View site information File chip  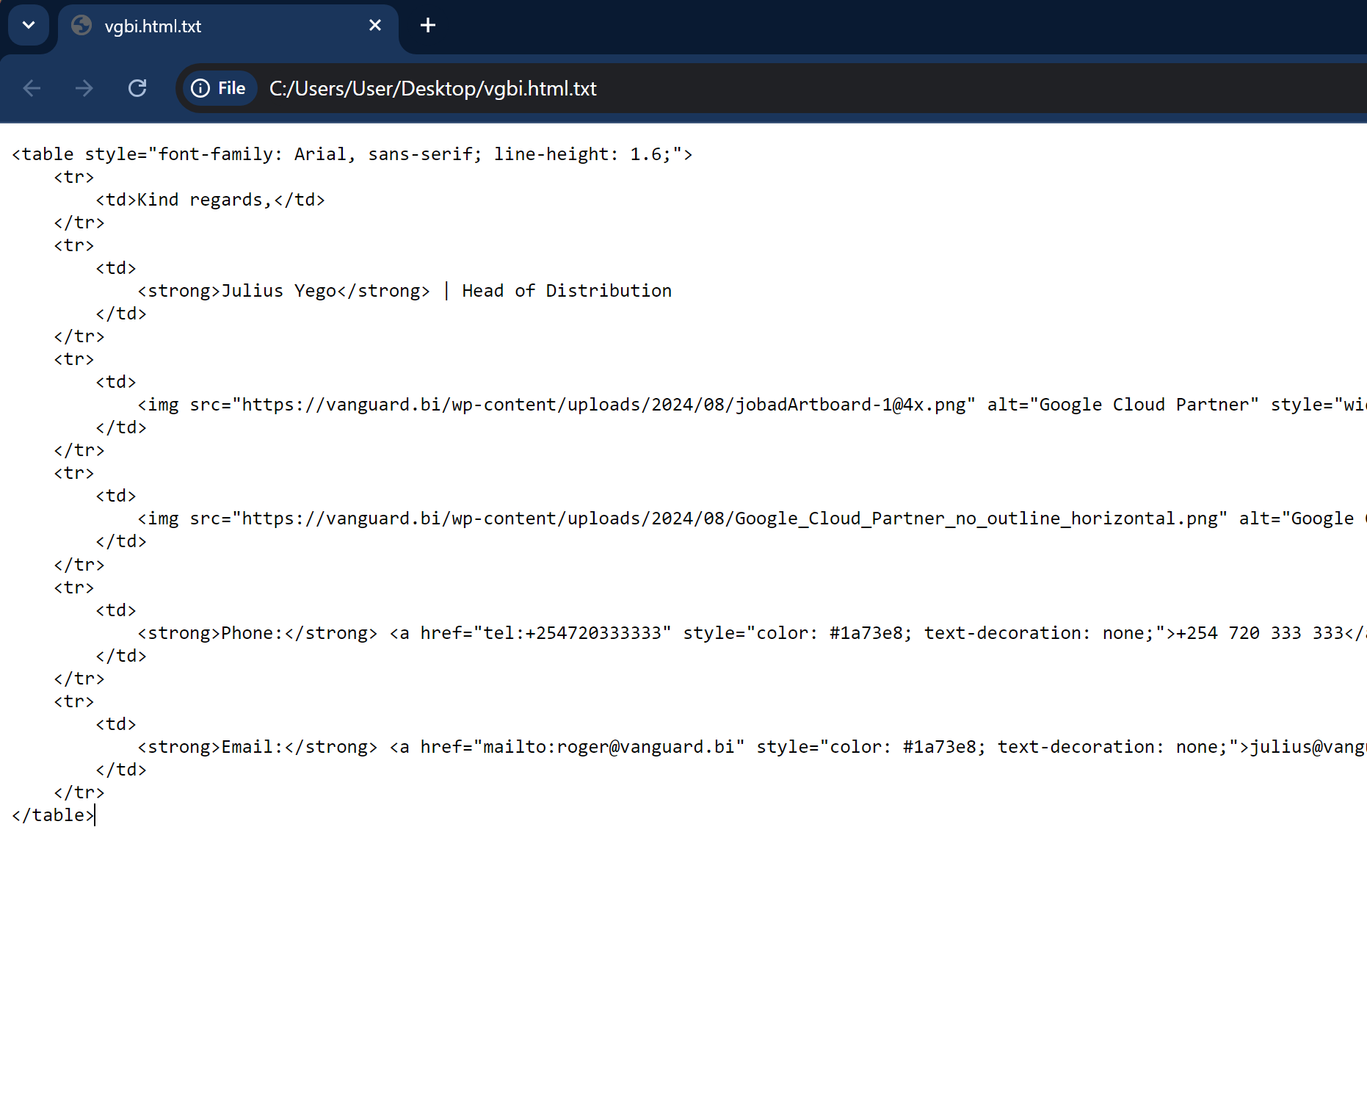(219, 88)
